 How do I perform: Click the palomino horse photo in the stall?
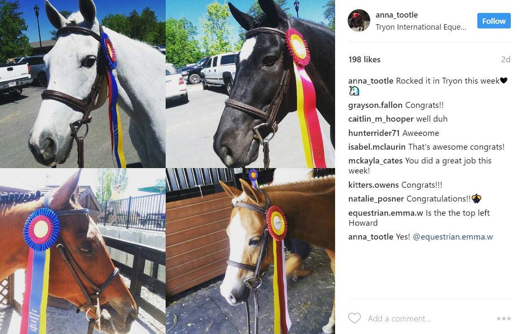tap(250, 251)
